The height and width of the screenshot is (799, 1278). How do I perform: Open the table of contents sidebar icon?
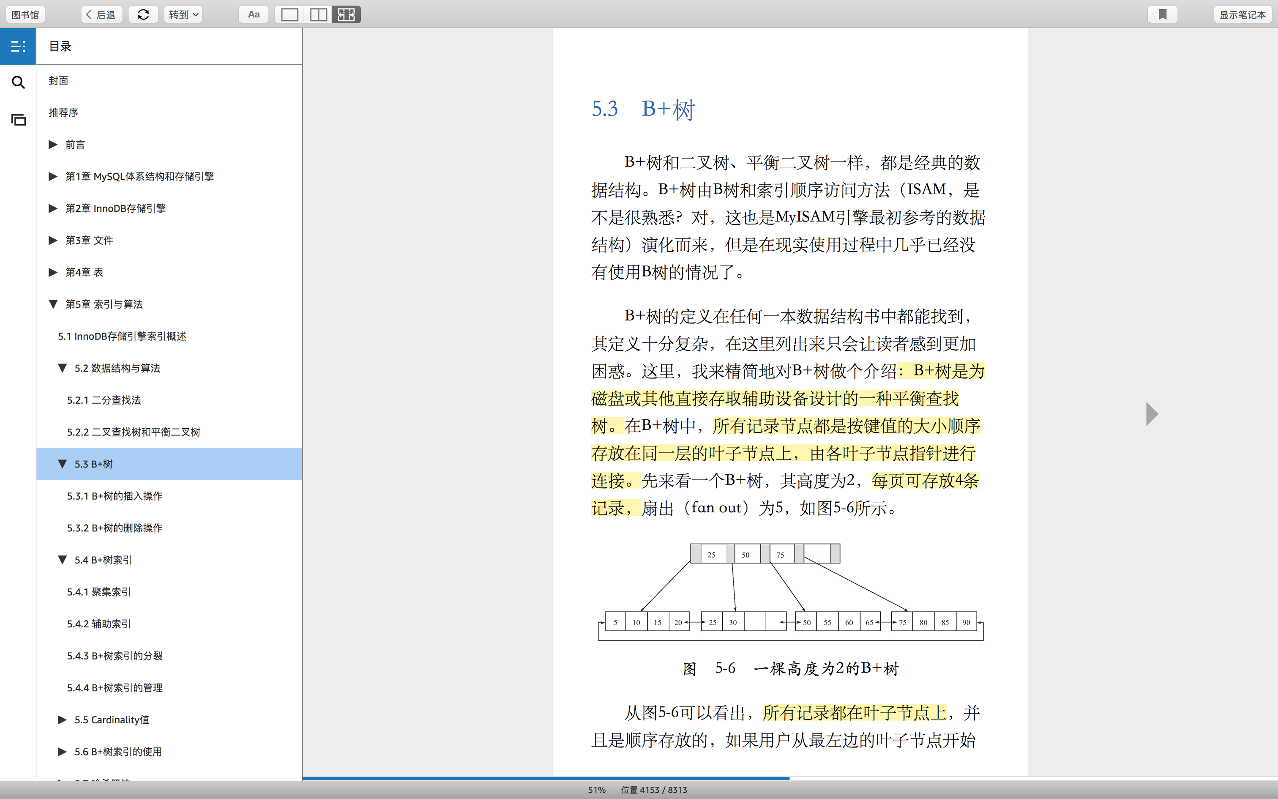(x=18, y=47)
